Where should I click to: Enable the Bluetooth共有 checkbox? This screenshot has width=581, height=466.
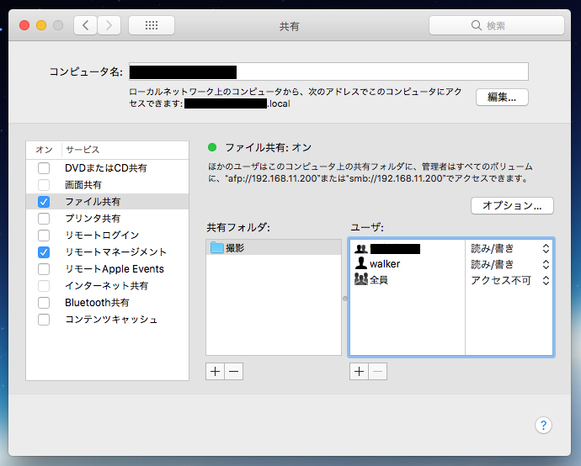pyautogui.click(x=44, y=303)
